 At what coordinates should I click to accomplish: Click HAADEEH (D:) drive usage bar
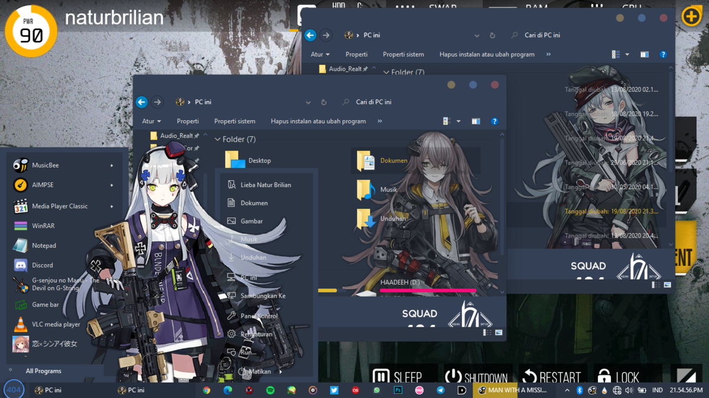click(x=428, y=290)
